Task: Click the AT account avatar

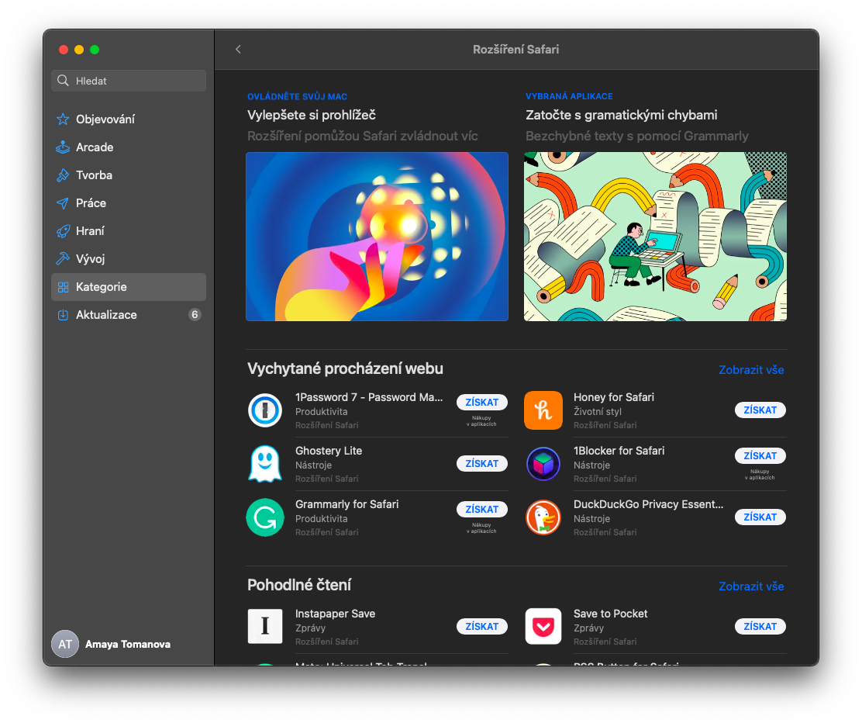Action: [65, 644]
